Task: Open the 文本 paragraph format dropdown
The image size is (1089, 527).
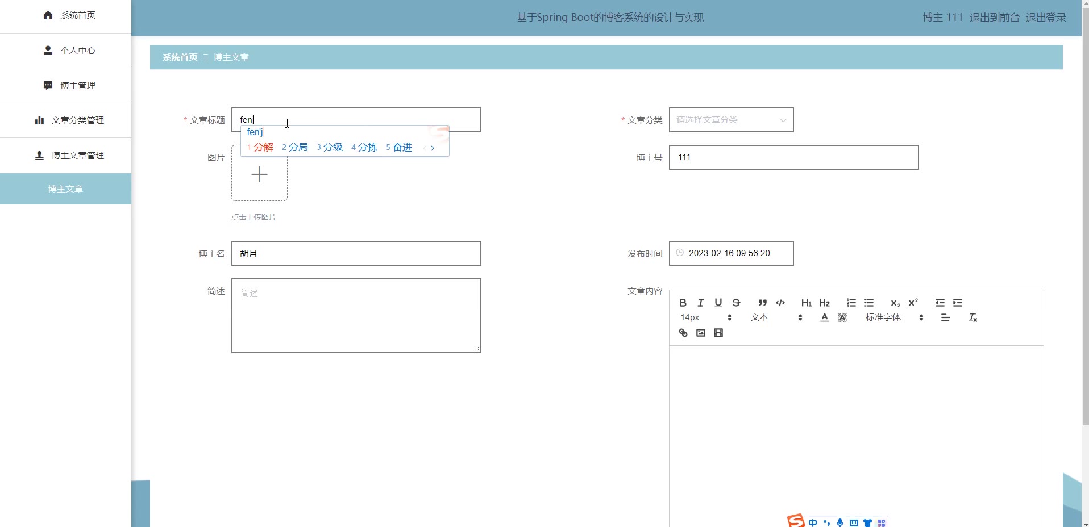Action: (x=776, y=317)
